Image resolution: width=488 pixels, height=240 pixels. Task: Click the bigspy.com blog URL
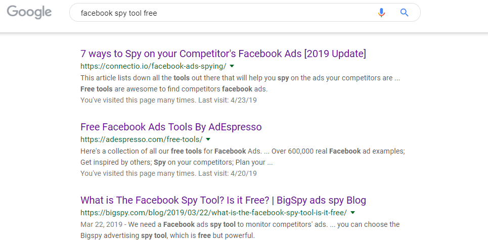click(213, 213)
